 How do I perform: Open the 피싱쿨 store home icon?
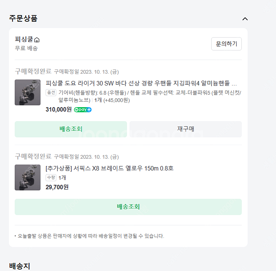click(x=36, y=40)
